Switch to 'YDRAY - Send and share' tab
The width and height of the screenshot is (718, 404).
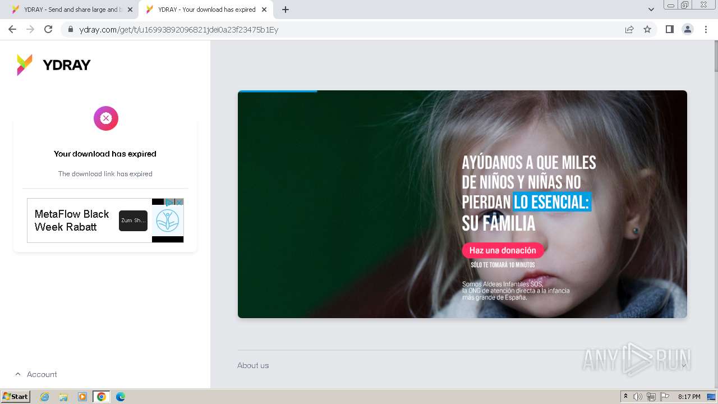click(x=71, y=10)
